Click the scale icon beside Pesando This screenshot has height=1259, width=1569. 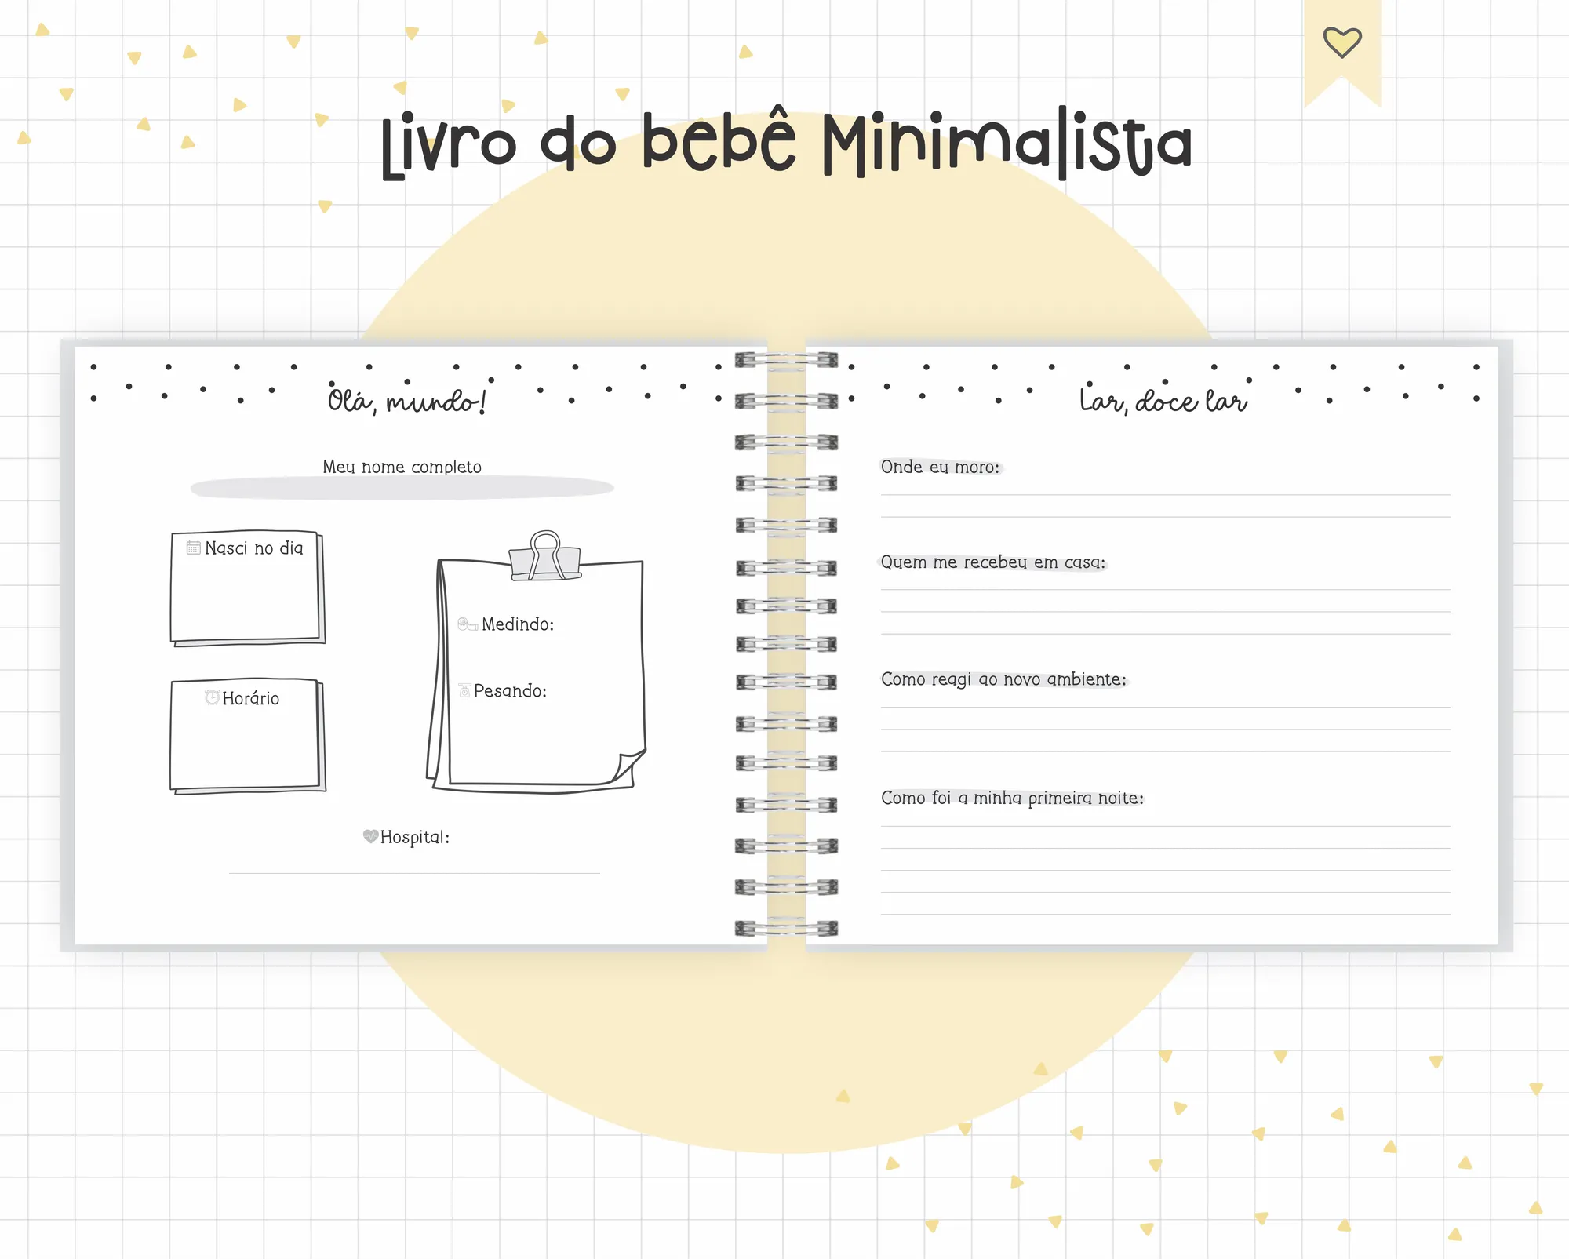(x=464, y=690)
